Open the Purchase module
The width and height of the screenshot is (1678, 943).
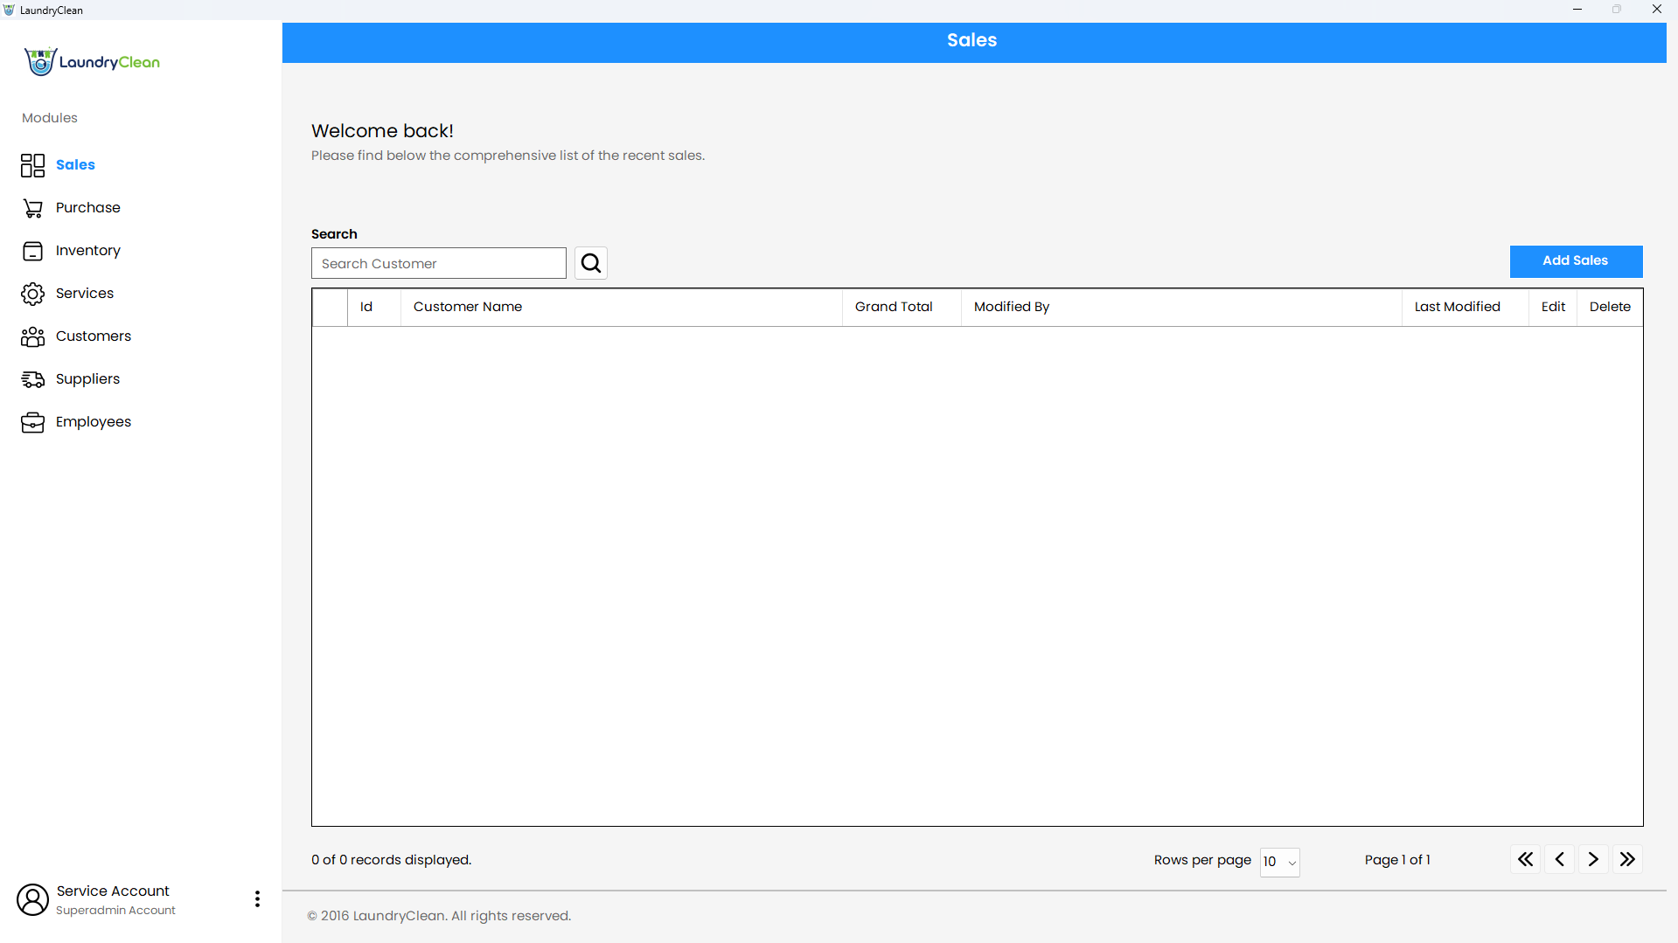pyautogui.click(x=87, y=207)
